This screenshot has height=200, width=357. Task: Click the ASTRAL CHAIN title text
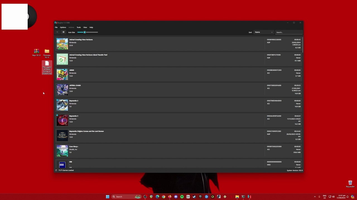[75, 86]
